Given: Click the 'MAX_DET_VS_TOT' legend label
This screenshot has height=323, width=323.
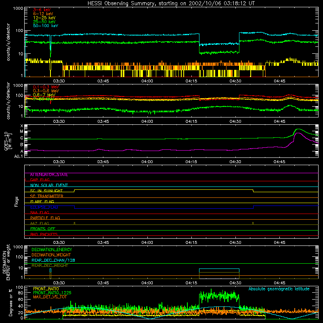Looking at the screenshot, I should point(50,297).
